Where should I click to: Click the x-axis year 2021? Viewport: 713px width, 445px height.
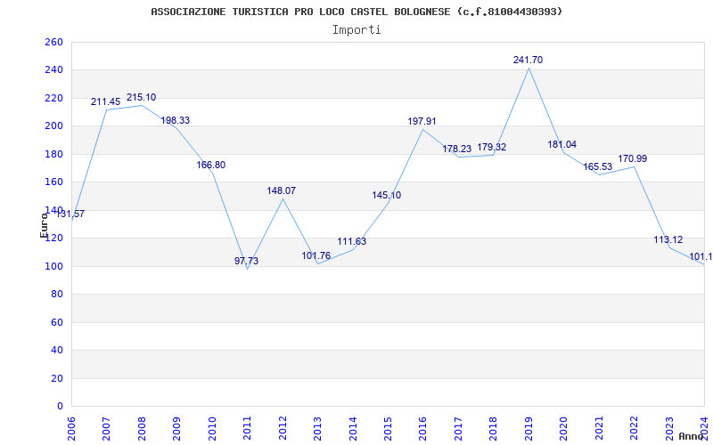pyautogui.click(x=599, y=429)
